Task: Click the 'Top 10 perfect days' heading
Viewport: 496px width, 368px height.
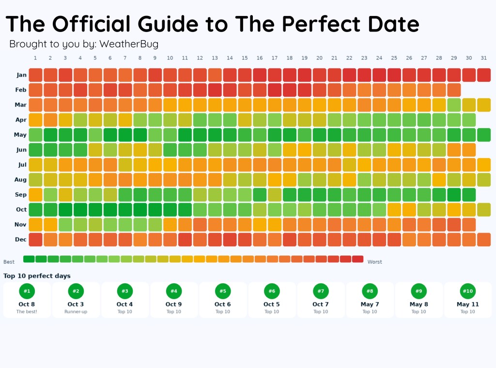Action: (x=37, y=276)
